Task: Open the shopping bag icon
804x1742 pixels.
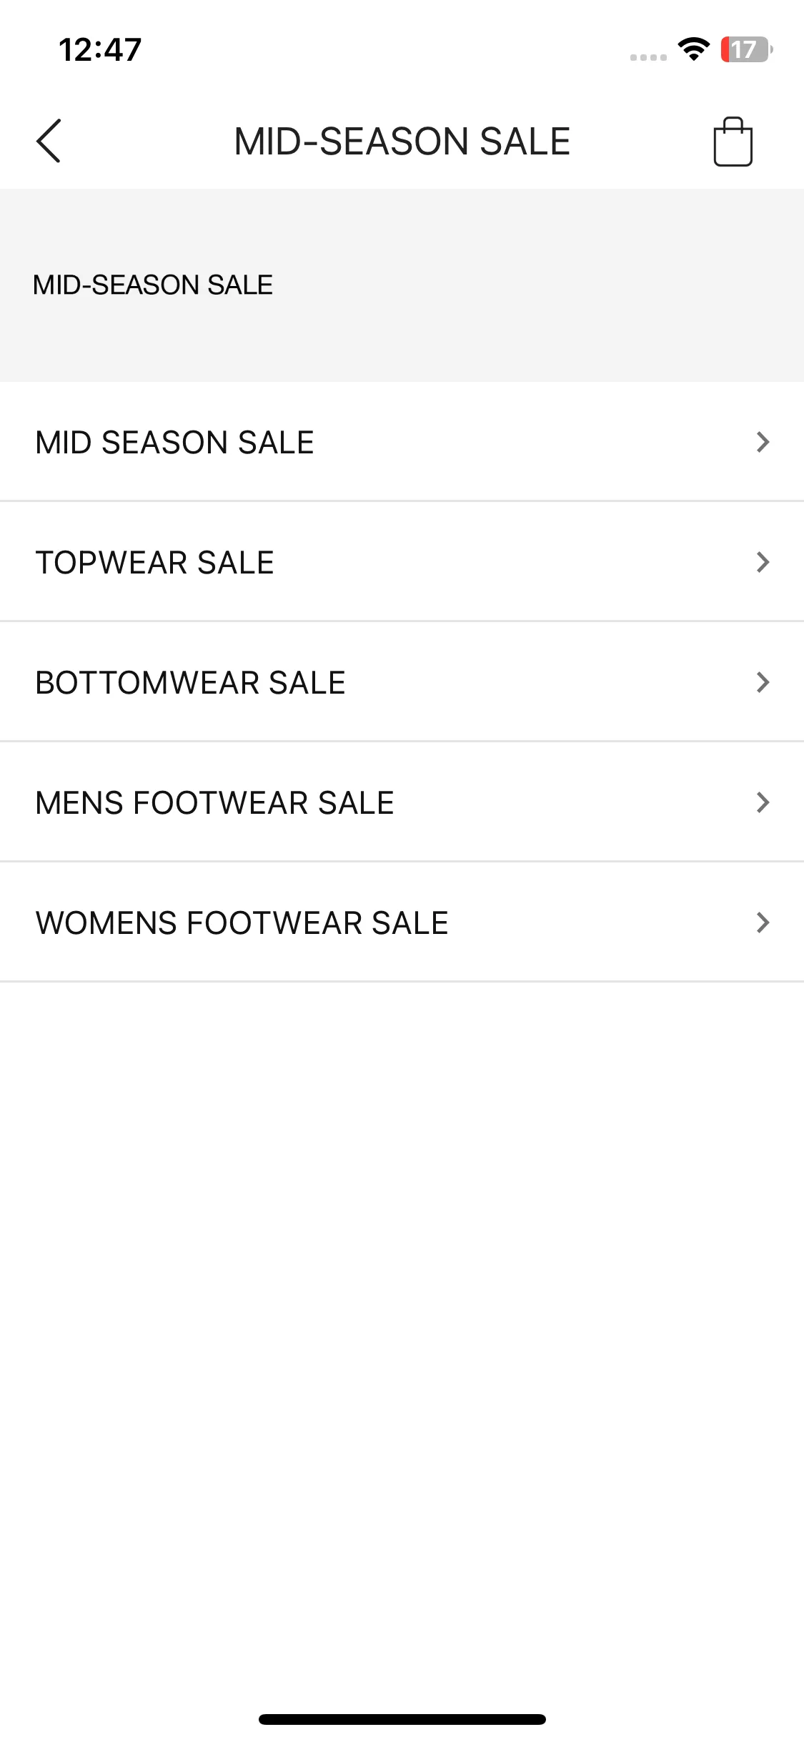Action: pos(733,142)
